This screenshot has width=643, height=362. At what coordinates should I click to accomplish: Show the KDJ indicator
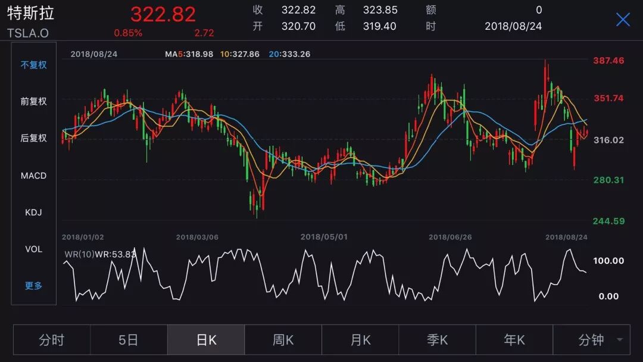pyautogui.click(x=33, y=213)
